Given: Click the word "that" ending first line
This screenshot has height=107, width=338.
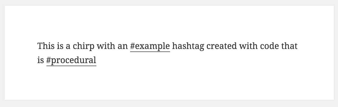Looking at the screenshot, I should pyautogui.click(x=290, y=46).
